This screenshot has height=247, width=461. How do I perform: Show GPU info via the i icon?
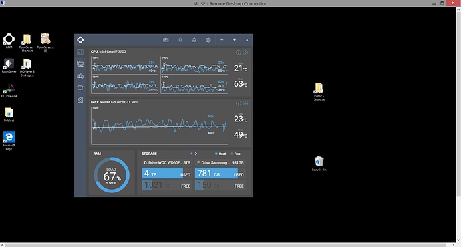coord(239,103)
